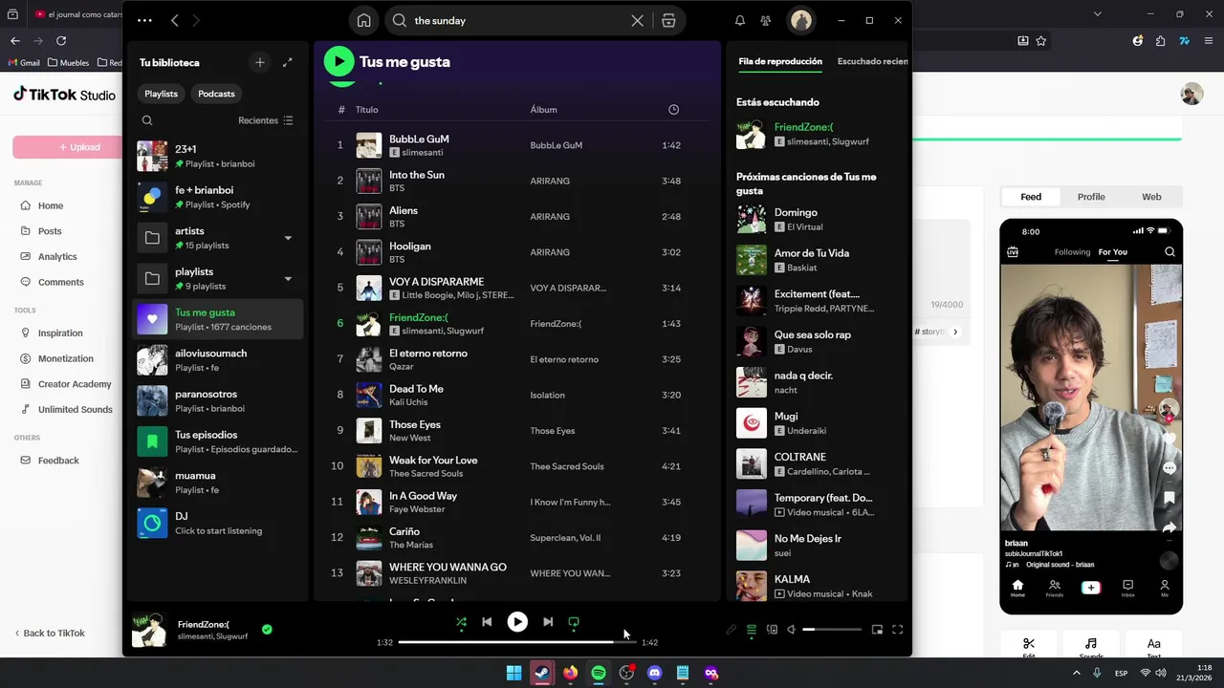
Task: Expand the playlists folder
Action: [288, 279]
